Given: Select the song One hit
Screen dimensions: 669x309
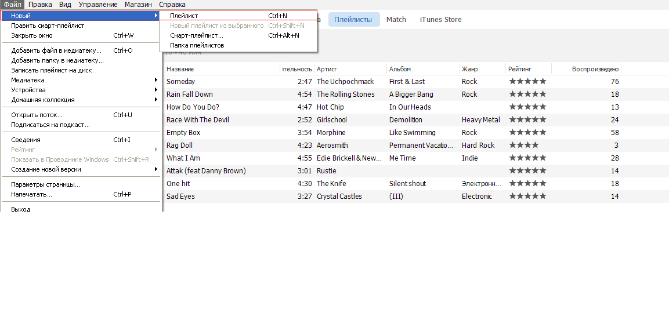Looking at the screenshot, I should click(178, 184).
